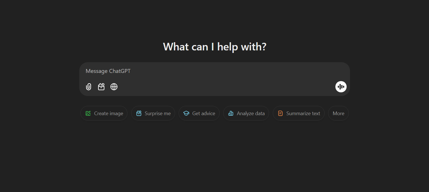Expand the More suggestions chip

[x=338, y=113]
